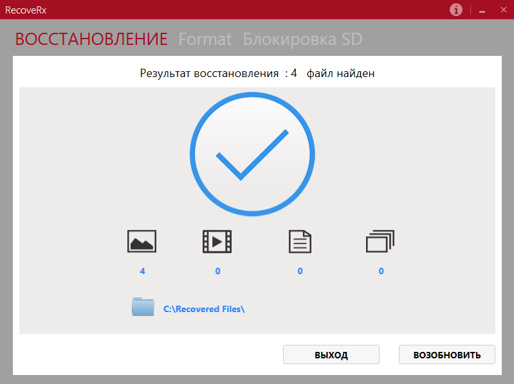The height and width of the screenshot is (384, 514).
Task: Close the RecoveRx window
Action: click(503, 10)
